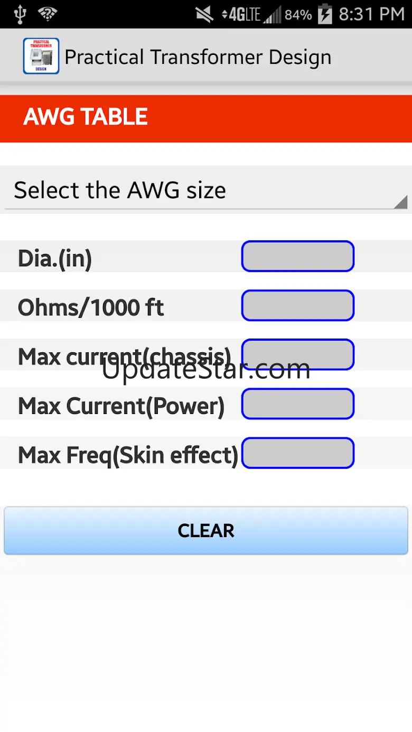Click the Max Current(Power) value field

[x=298, y=404]
